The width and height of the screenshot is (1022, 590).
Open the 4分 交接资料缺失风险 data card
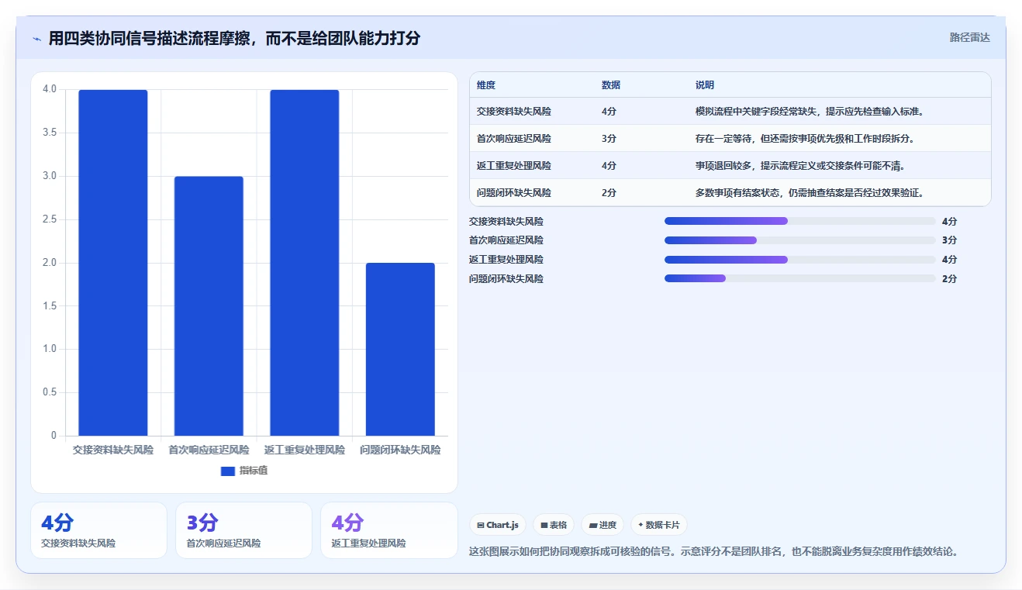click(x=98, y=530)
